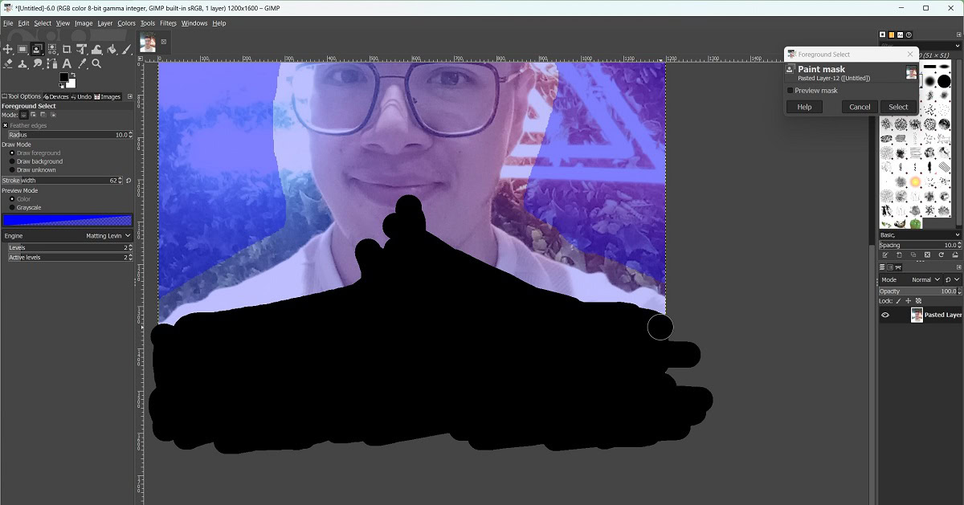Open the Colors menu
The height and width of the screenshot is (505, 964).
(x=127, y=23)
